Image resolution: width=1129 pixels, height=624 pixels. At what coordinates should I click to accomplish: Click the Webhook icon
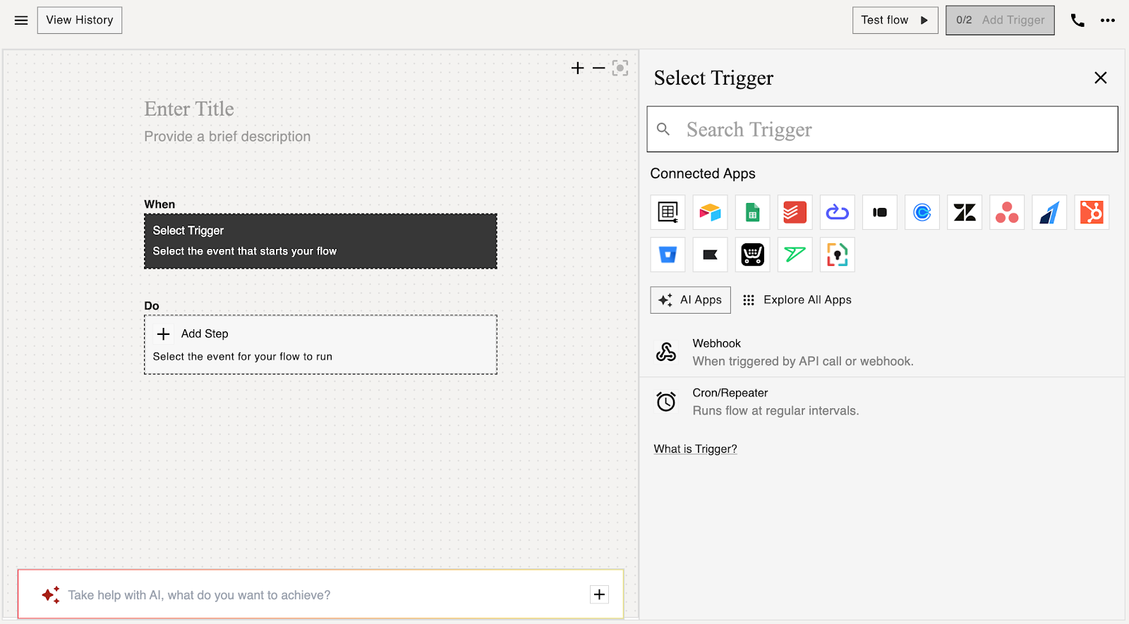click(x=666, y=352)
